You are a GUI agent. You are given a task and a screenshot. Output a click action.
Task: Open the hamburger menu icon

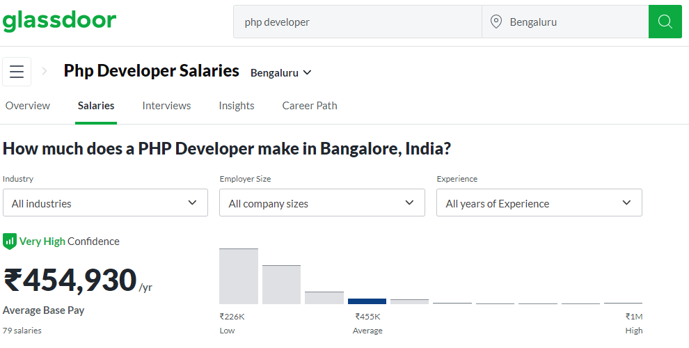17,71
